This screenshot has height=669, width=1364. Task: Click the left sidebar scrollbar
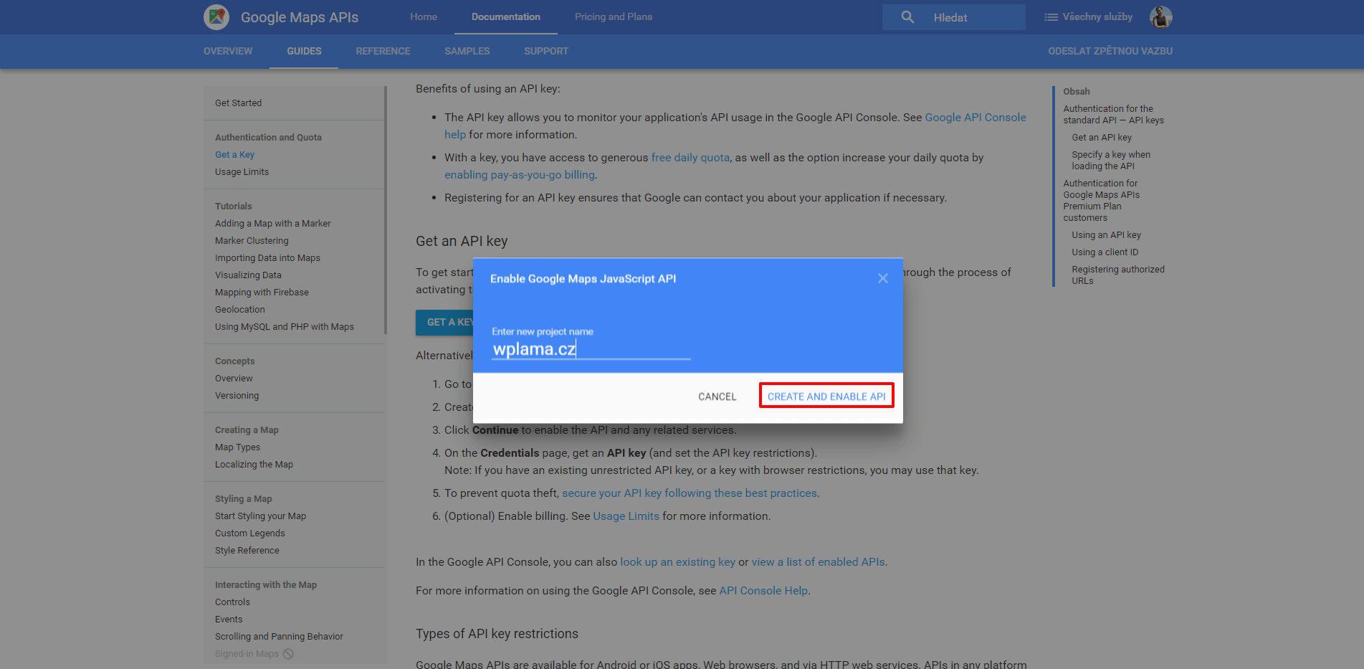click(x=386, y=210)
